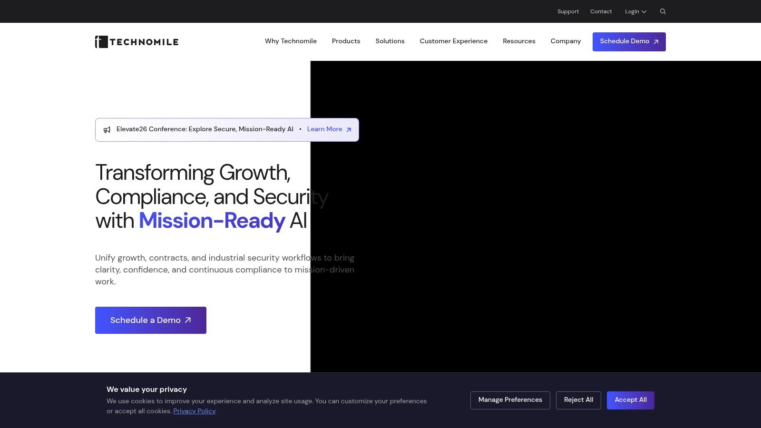761x428 pixels.
Task: Click the Schedule a Demo hero button
Action: [151, 320]
